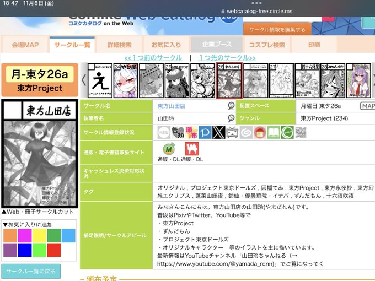The height and width of the screenshot is (281, 375).
Task: Show previous circle cuts with left arrow
Action: coord(84,80)
